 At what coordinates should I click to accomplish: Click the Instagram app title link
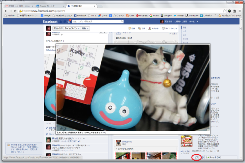click(x=127, y=142)
